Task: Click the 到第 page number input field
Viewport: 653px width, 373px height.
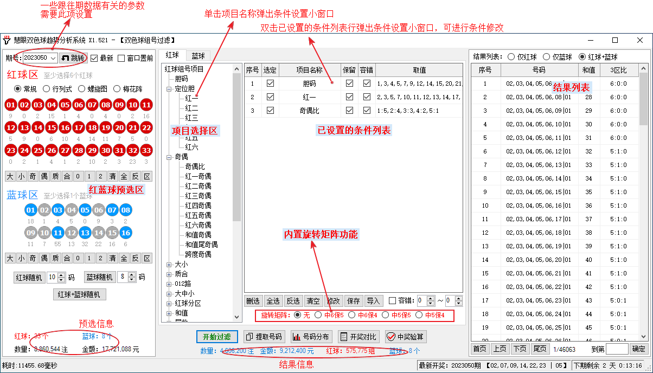Action: coord(617,349)
